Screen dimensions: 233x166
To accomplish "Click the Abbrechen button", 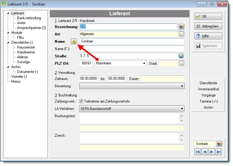I will pos(208,26).
